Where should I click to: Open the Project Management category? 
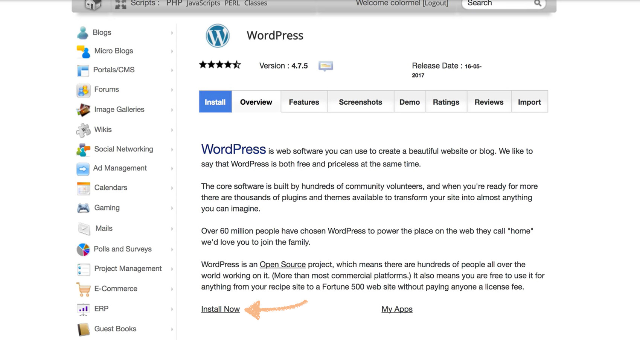click(x=128, y=268)
